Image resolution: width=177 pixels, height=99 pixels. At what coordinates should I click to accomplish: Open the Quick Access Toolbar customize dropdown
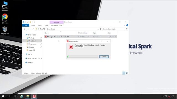[x=33, y=22]
